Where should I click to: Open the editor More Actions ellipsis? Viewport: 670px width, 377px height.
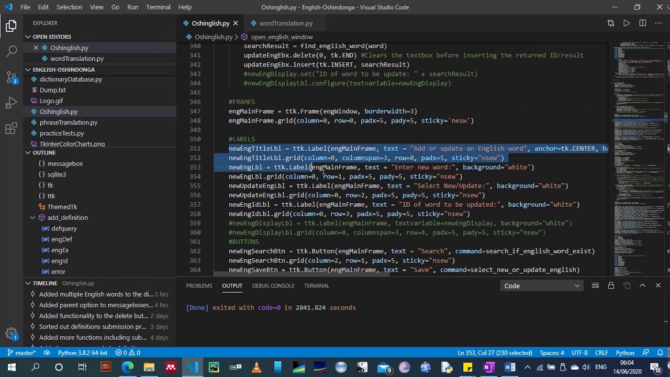click(x=658, y=23)
